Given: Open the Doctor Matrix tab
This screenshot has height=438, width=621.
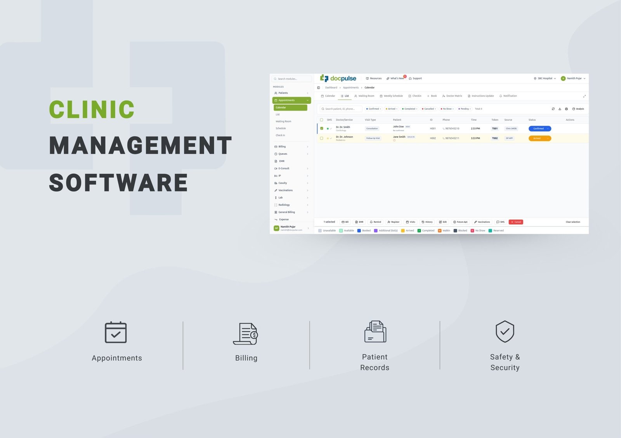Looking at the screenshot, I should pos(452,96).
